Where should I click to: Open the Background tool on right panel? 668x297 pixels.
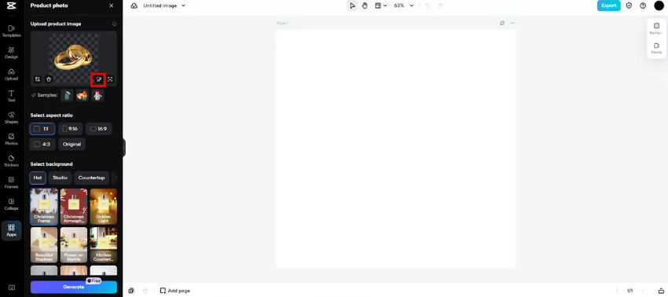pos(656,28)
